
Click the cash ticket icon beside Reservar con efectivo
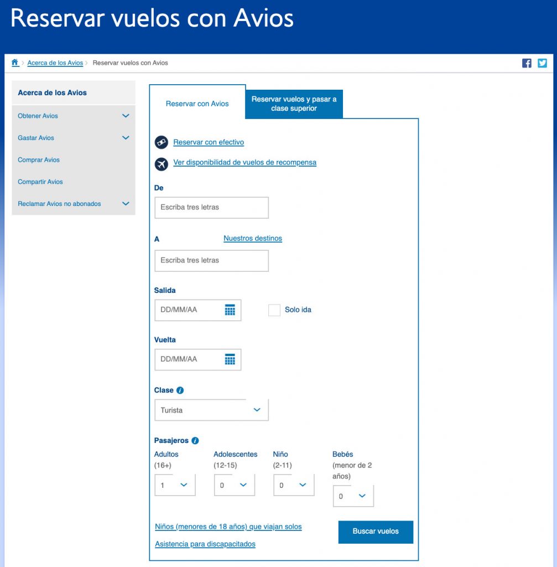click(162, 142)
